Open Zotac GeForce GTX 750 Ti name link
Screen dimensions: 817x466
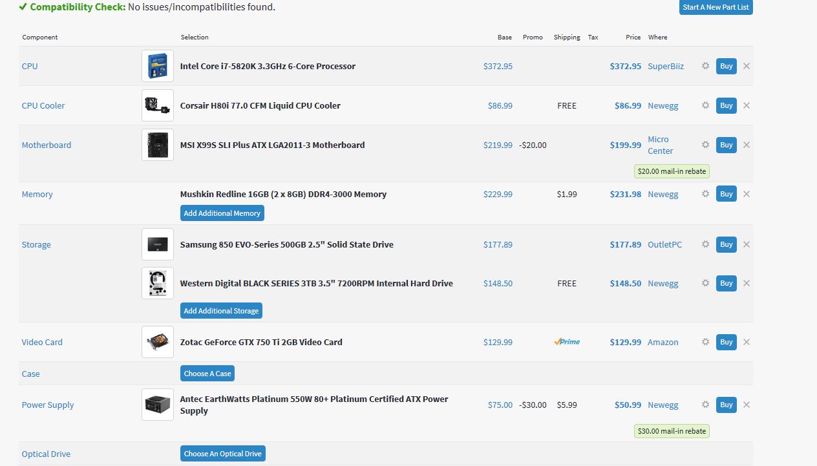[261, 342]
